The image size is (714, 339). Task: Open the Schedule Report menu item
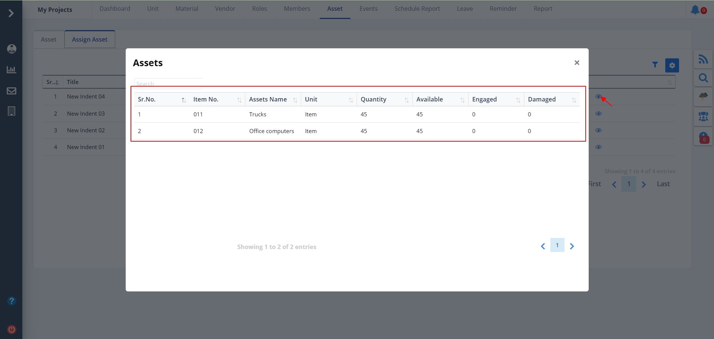(417, 9)
